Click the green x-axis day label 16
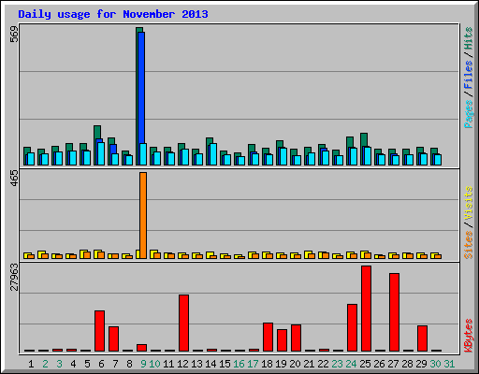The image size is (479, 374). click(239, 364)
